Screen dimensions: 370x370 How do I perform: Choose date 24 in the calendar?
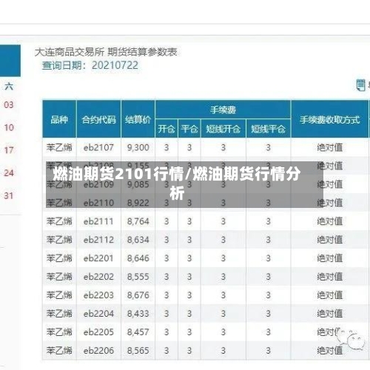click(9, 173)
